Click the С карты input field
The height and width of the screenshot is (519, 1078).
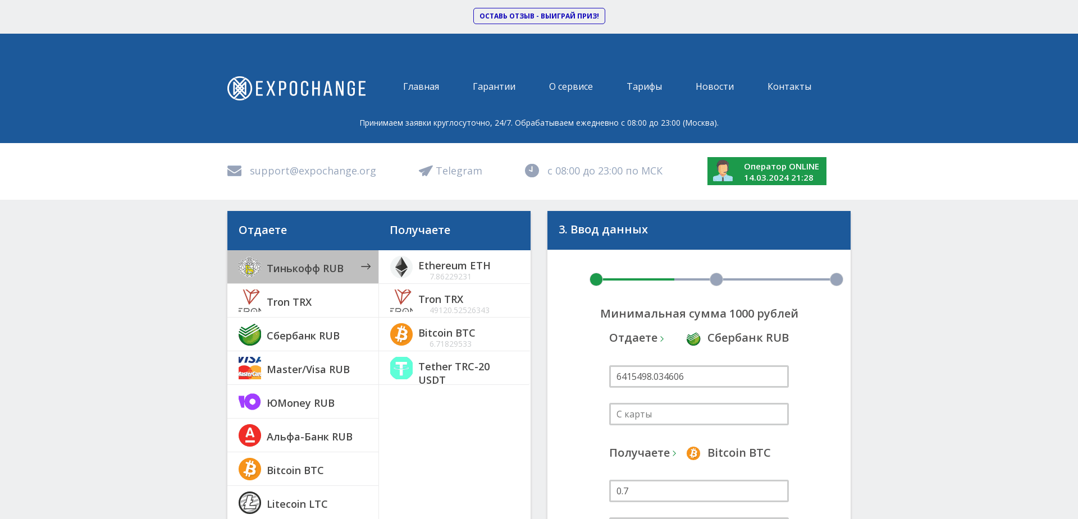point(698,414)
